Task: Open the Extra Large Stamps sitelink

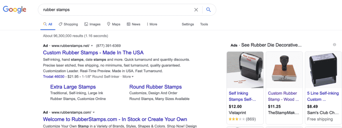Action: 73,87
